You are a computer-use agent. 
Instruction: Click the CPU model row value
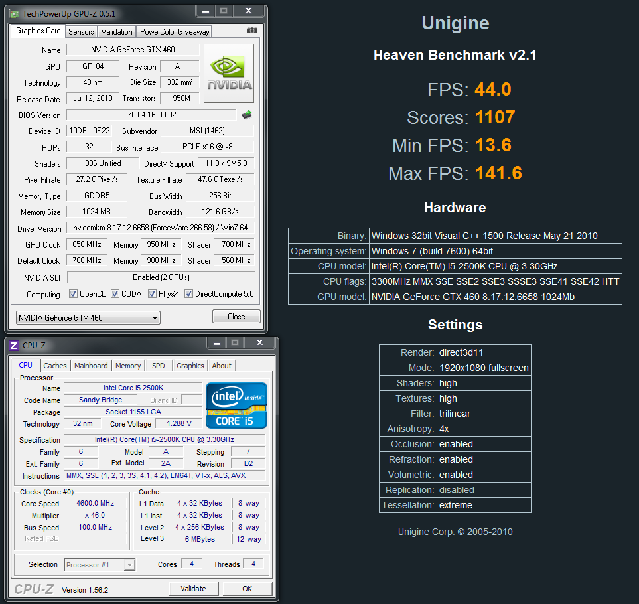[496, 267]
